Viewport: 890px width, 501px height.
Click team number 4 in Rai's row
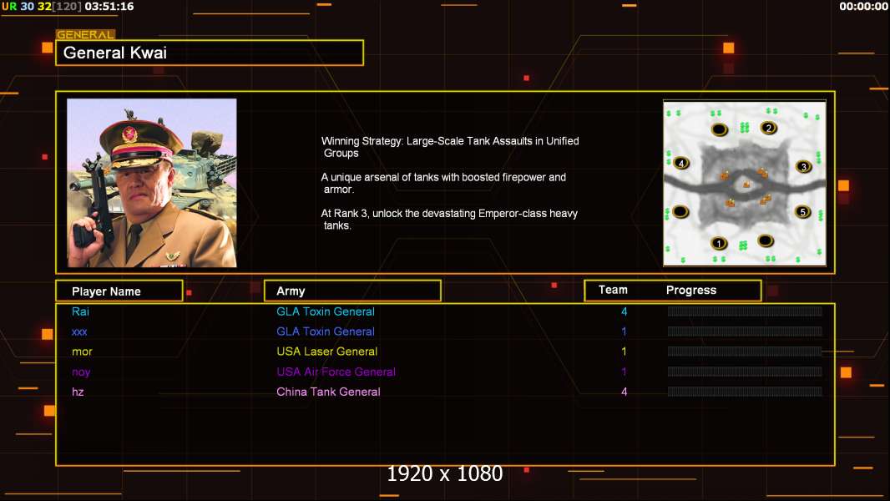click(624, 311)
